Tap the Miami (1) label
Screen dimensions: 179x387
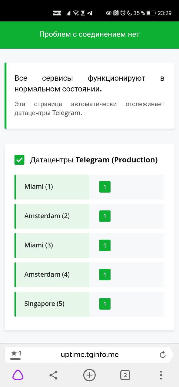39,187
